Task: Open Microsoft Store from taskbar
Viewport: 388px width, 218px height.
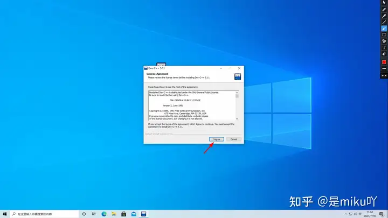Action: point(124,214)
